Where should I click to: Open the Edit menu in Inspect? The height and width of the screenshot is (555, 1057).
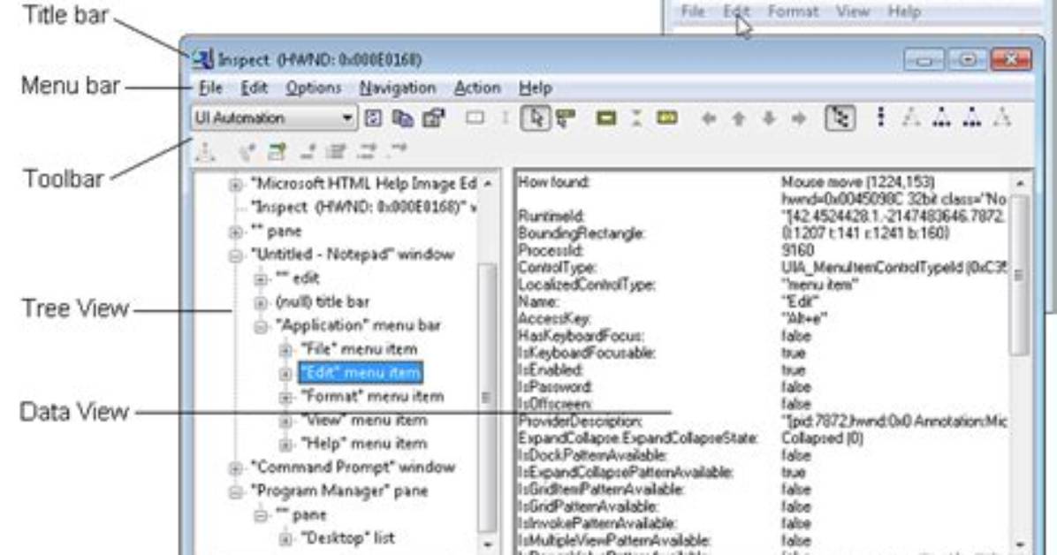click(255, 87)
